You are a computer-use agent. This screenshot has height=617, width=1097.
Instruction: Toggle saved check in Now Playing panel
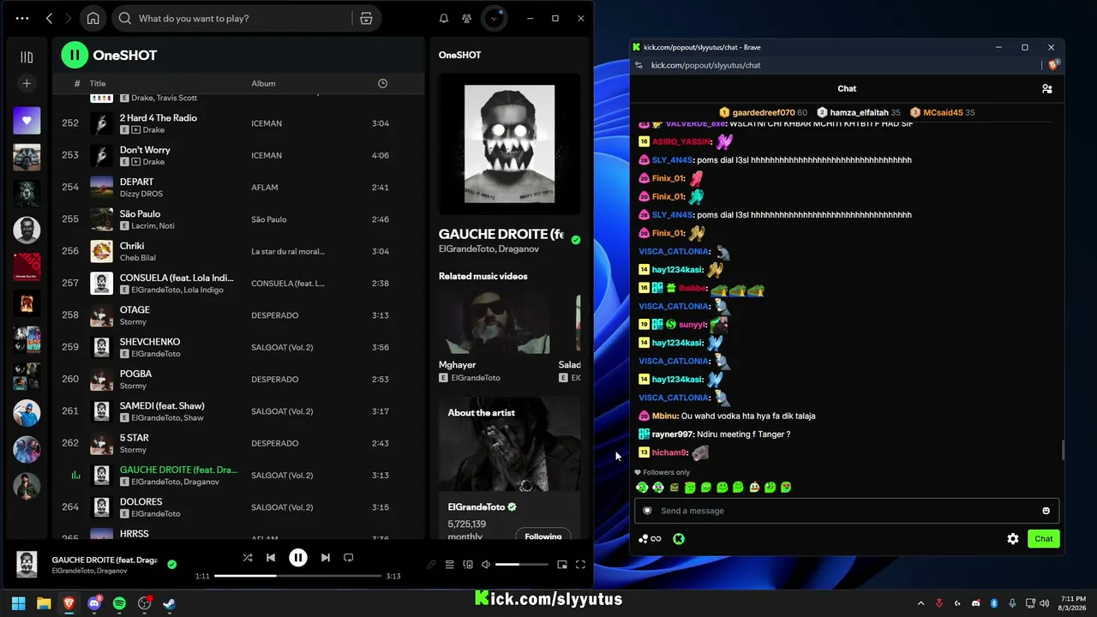click(576, 240)
